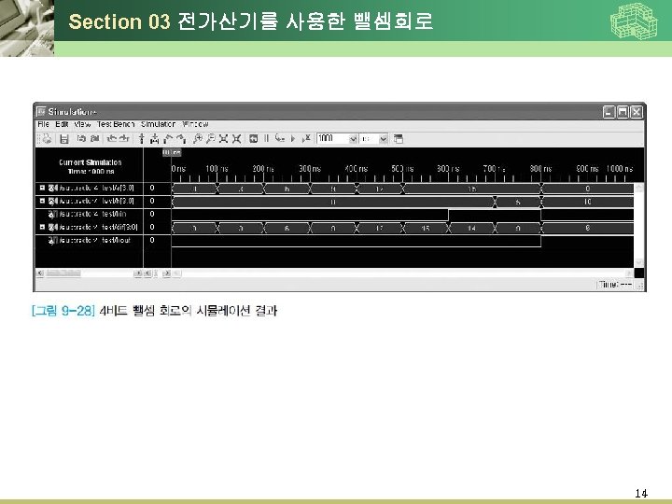Click the bus icon of testA[3:0]

click(x=52, y=188)
